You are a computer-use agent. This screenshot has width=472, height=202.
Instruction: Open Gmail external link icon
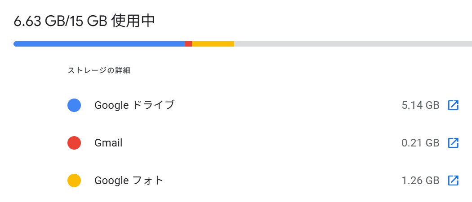[453, 143]
